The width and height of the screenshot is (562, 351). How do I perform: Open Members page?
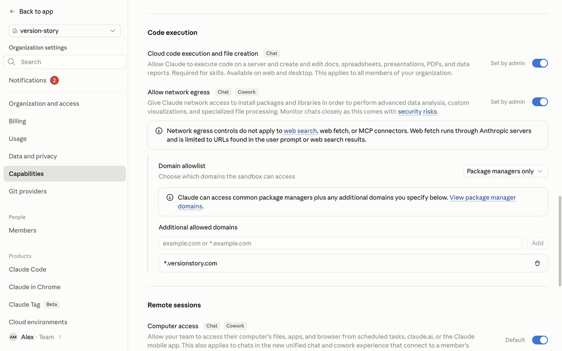(x=65, y=230)
